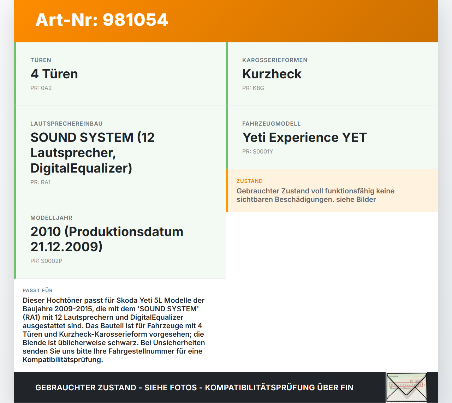The image size is (452, 403).
Task: Click the orange ZUSTAND label
Action: [249, 181]
